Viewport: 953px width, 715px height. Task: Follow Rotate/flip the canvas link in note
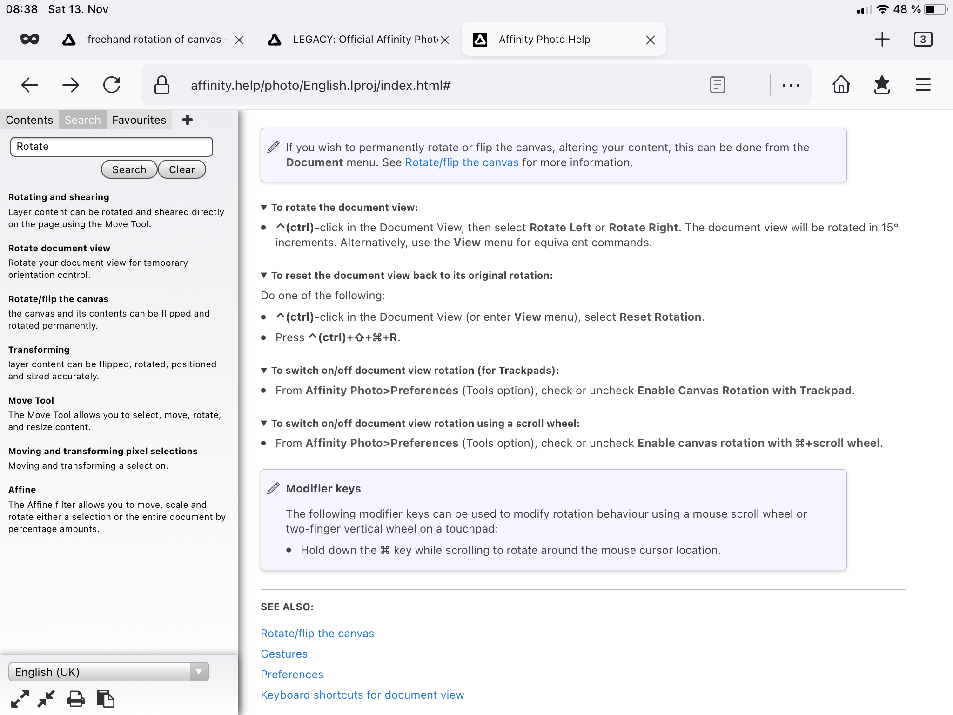pos(462,162)
